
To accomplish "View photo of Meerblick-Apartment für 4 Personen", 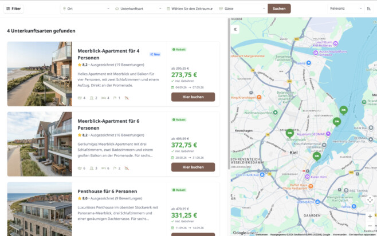I will pos(40,74).
